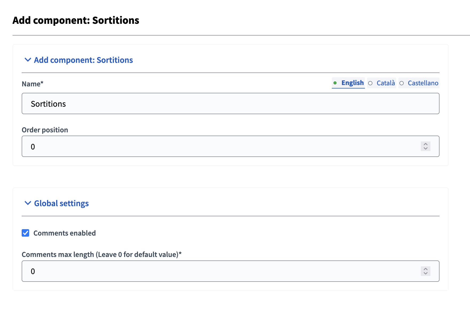Image resolution: width=470 pixels, height=323 pixels.
Task: Open the Add component: Sortitions link
Action: [83, 60]
